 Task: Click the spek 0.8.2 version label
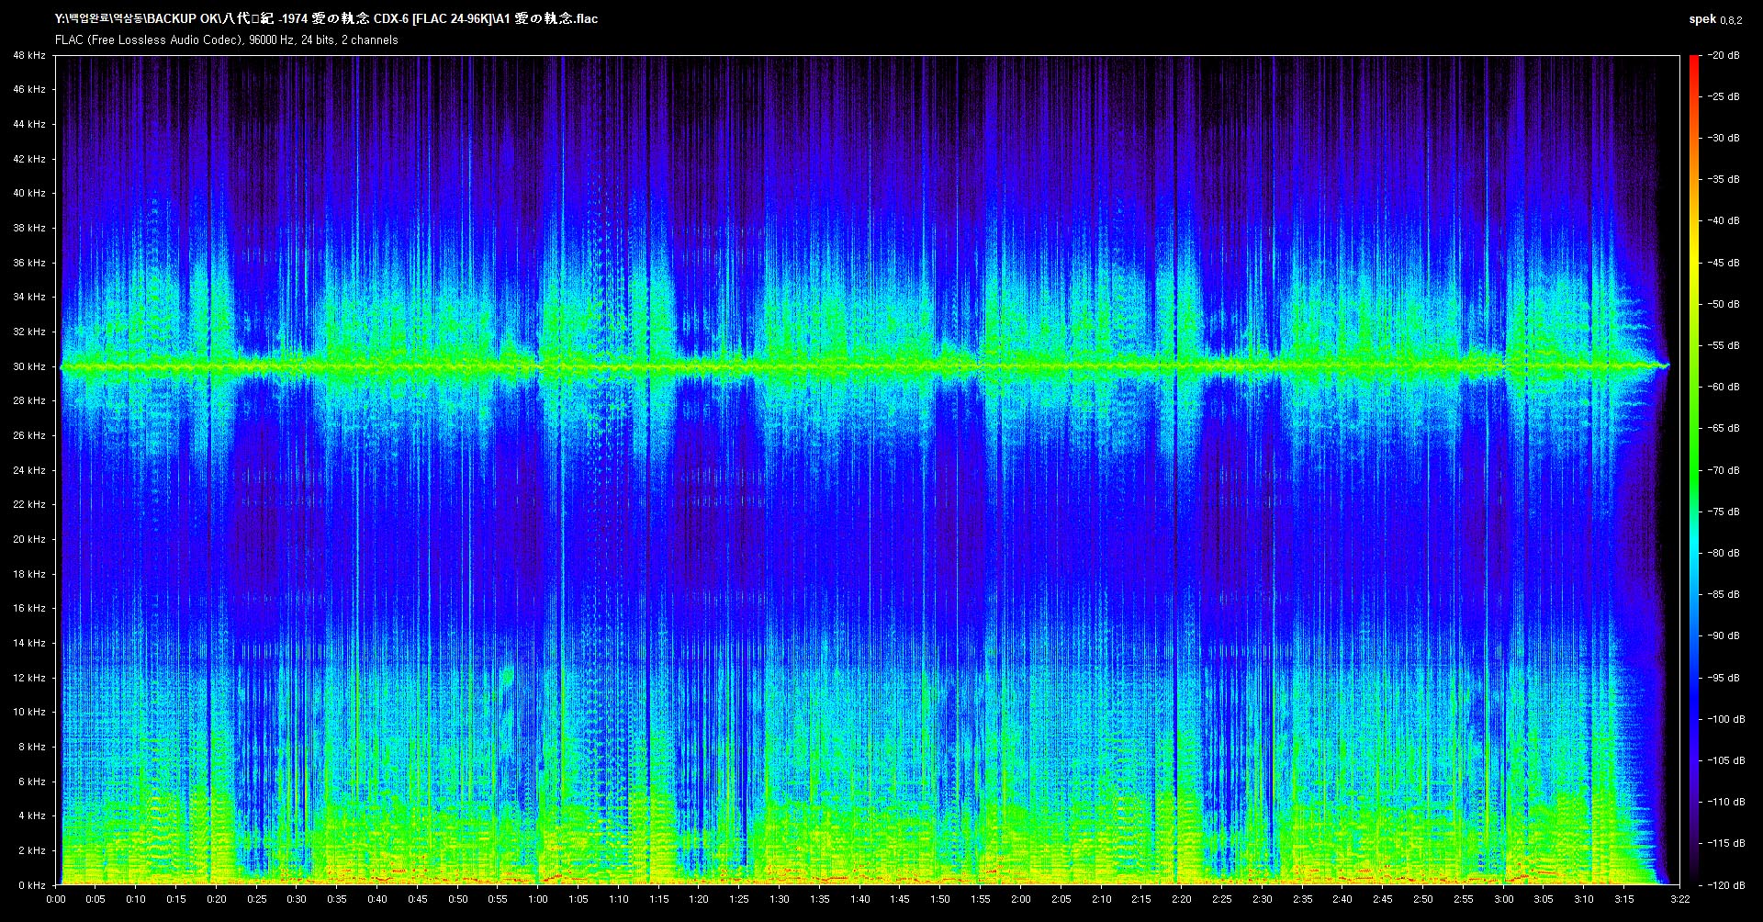point(1714,19)
